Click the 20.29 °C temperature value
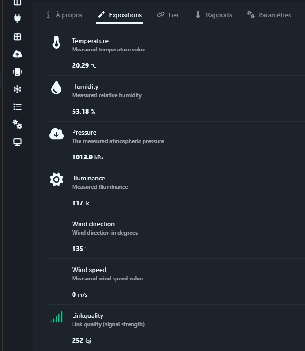 84,65
